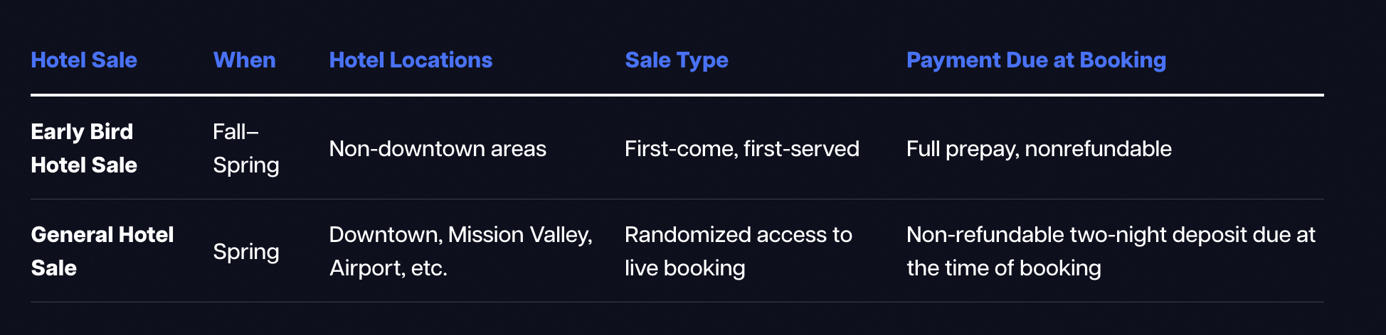The height and width of the screenshot is (335, 1386).
Task: Click the Hotel Sale column header
Action: click(84, 60)
